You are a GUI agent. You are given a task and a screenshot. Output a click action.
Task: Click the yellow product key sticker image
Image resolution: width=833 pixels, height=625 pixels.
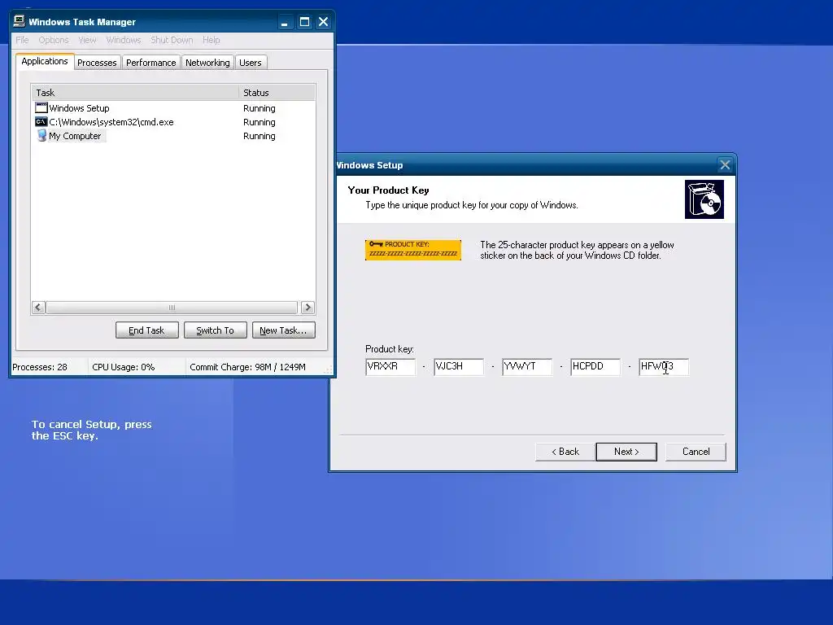412,250
